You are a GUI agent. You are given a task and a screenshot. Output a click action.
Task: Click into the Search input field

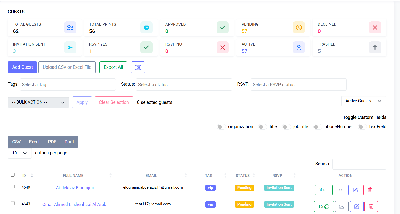point(359,164)
